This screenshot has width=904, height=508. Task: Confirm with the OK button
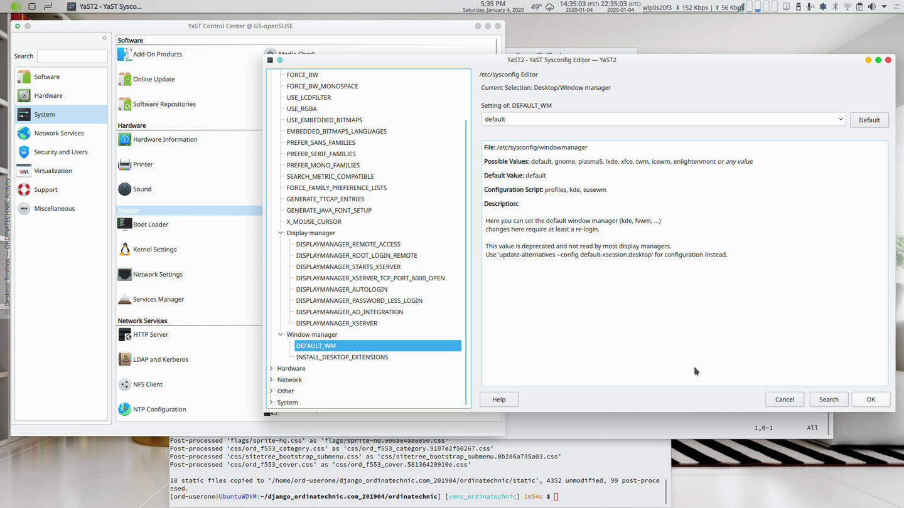point(871,400)
